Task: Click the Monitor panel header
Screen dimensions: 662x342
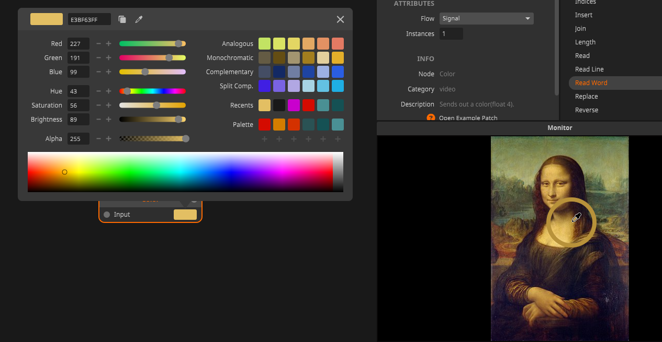Action: pyautogui.click(x=519, y=128)
